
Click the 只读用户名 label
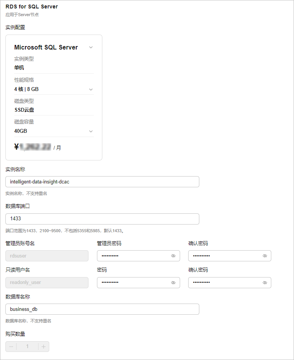point(18,270)
